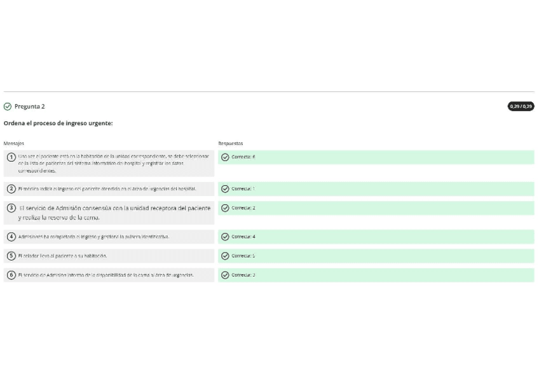This screenshot has height=380, width=539.
Task: Click the Respuestas column label
Action: coord(230,143)
